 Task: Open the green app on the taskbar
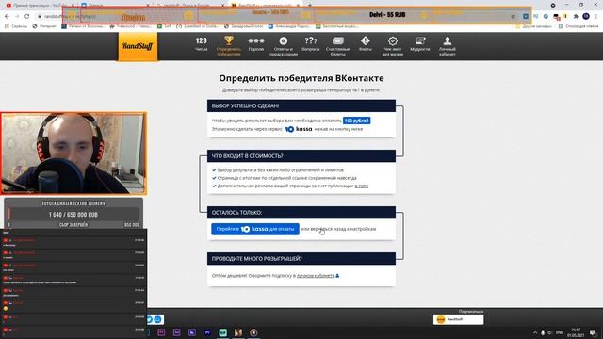(222, 332)
